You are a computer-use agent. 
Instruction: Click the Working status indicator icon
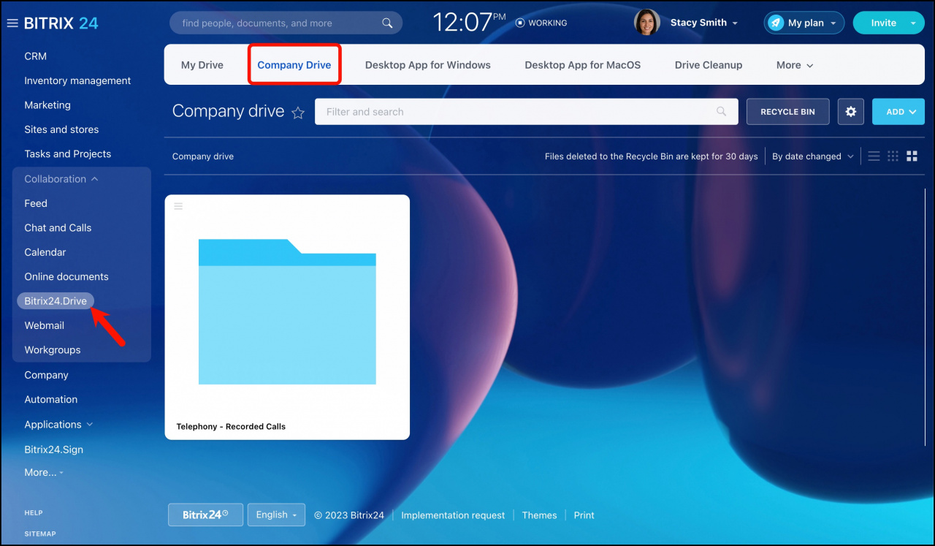520,23
